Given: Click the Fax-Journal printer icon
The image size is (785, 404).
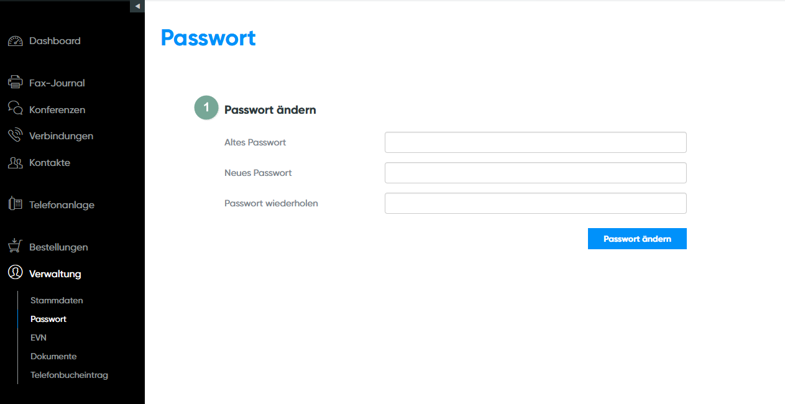Looking at the screenshot, I should 15,83.
